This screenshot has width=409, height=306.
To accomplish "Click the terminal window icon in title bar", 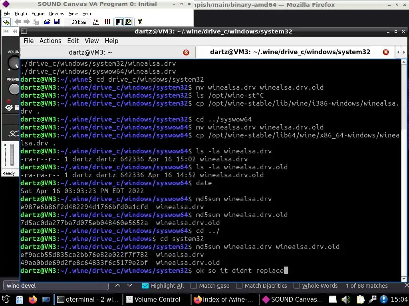I will click(24, 31).
